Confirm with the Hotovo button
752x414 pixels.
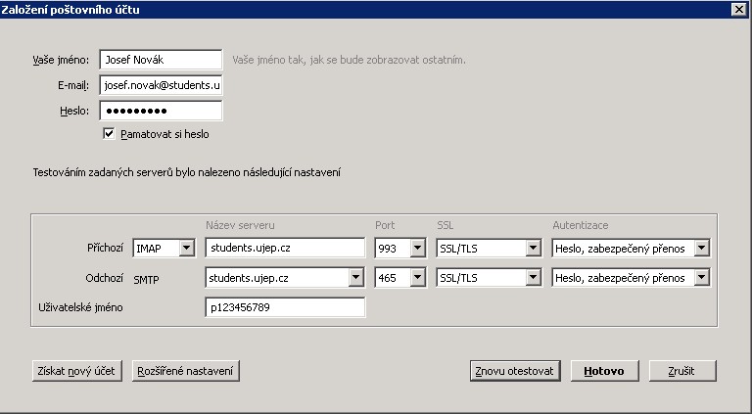point(604,371)
